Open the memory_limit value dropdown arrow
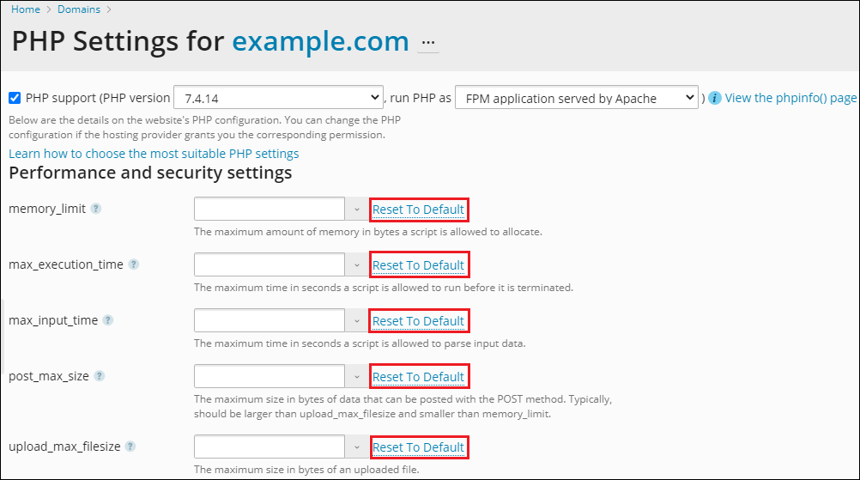 point(357,210)
